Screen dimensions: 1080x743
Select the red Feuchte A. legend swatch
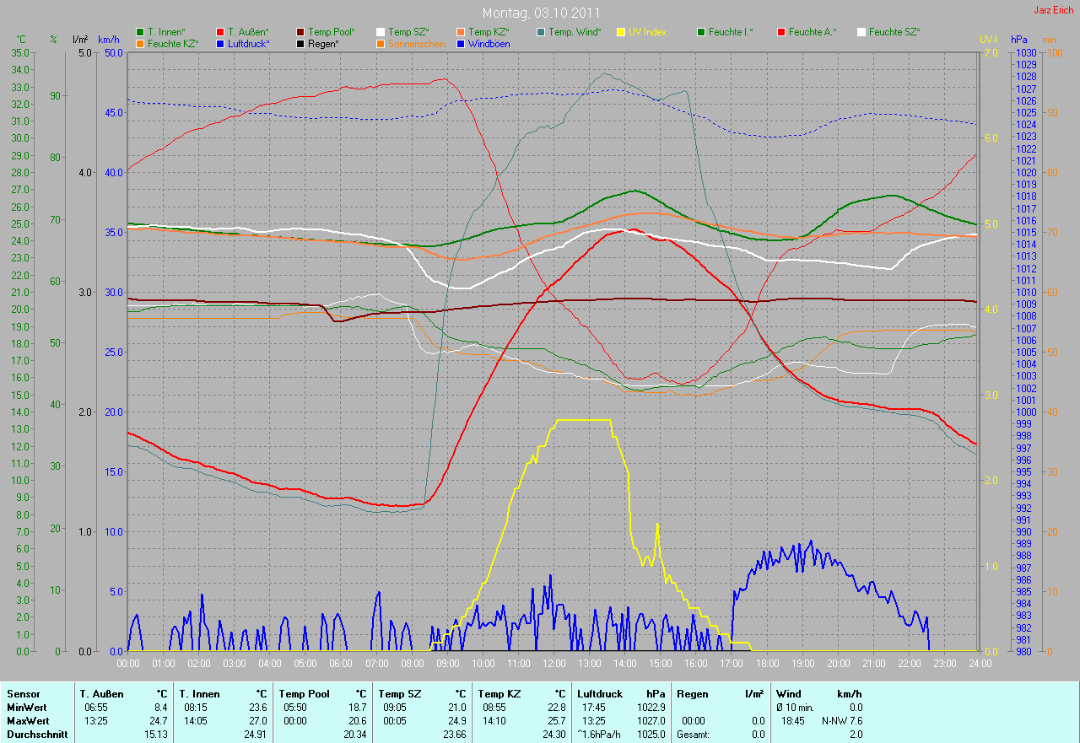click(781, 32)
